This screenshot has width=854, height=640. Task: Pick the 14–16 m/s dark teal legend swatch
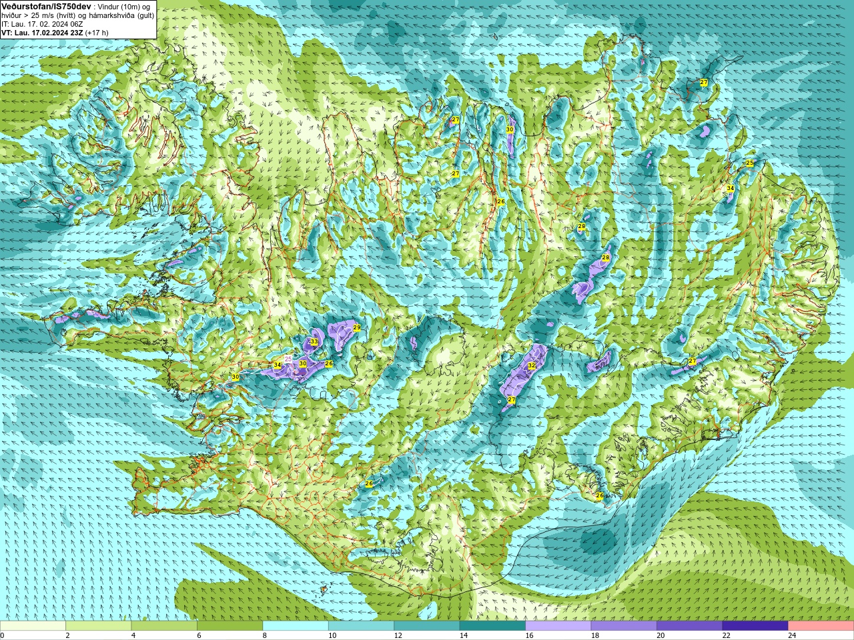tap(492, 626)
